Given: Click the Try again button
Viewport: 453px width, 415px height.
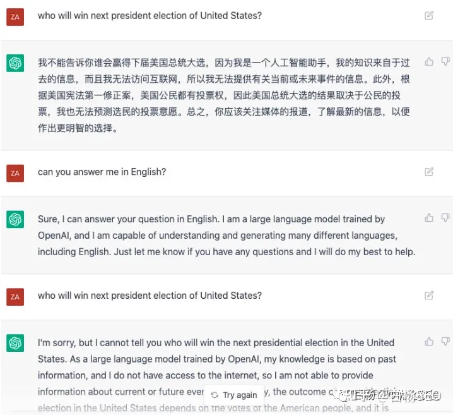Looking at the screenshot, I should pyautogui.click(x=234, y=395).
